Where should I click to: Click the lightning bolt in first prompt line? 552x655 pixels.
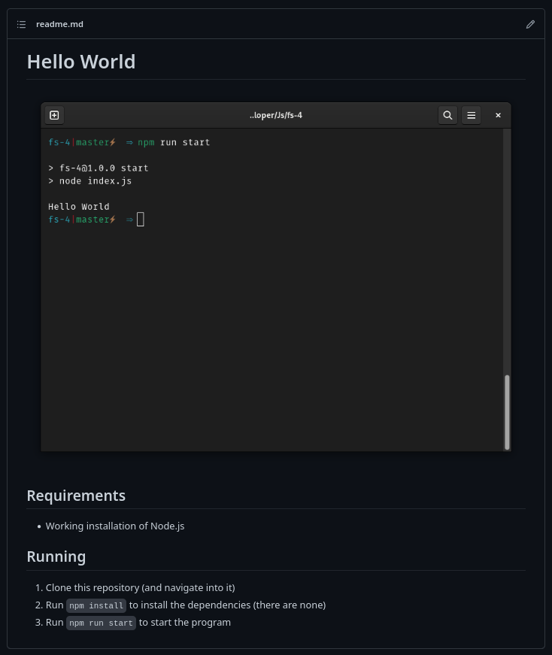pyautogui.click(x=113, y=142)
